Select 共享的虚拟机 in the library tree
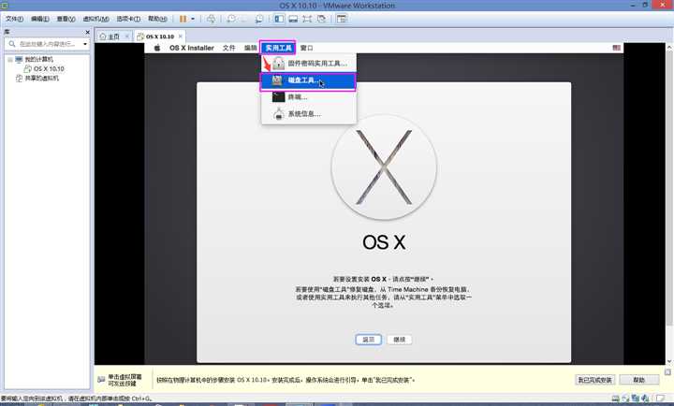Viewport: 674px width, 406px height. tap(42, 79)
